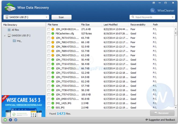Open the WiseCleaner logo link
The image size is (178, 124).
162,10
